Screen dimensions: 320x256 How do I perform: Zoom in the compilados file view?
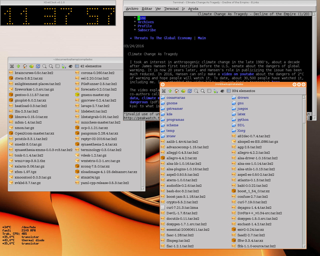(44, 66)
